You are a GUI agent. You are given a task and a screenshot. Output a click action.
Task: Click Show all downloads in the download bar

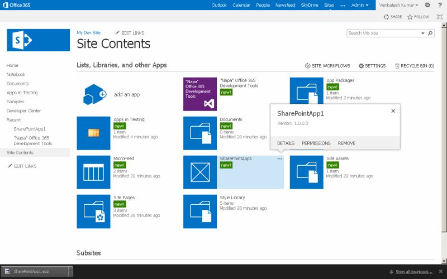point(413,272)
